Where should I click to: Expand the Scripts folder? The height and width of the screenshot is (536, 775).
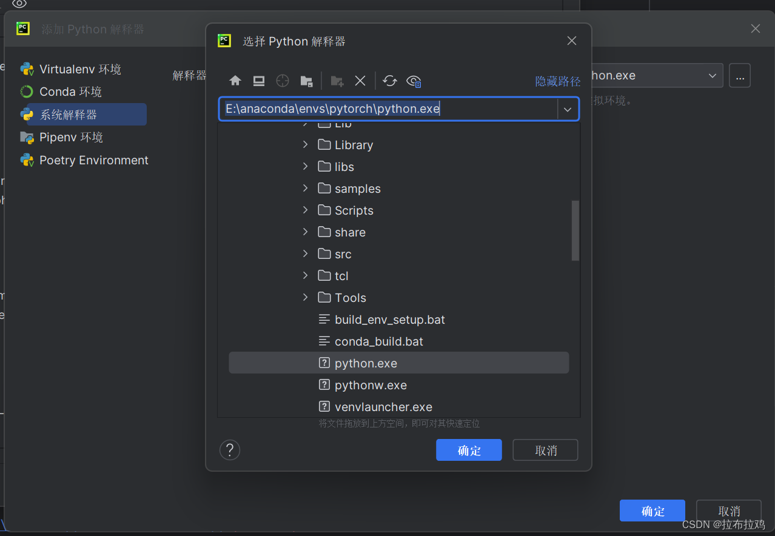(305, 210)
